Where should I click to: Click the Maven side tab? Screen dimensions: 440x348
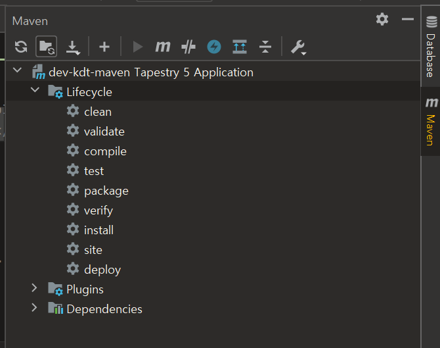pyautogui.click(x=431, y=122)
